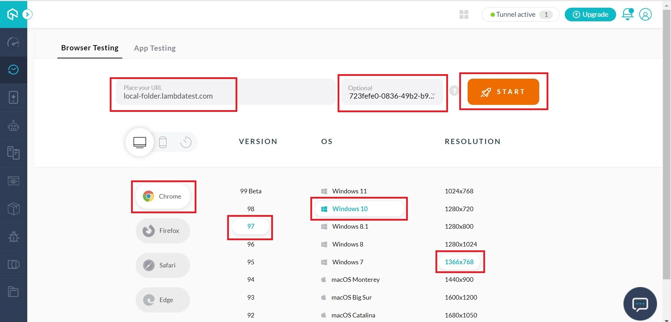This screenshot has width=671, height=322.
Task: Open the robot automation sidebar icon
Action: (13, 126)
